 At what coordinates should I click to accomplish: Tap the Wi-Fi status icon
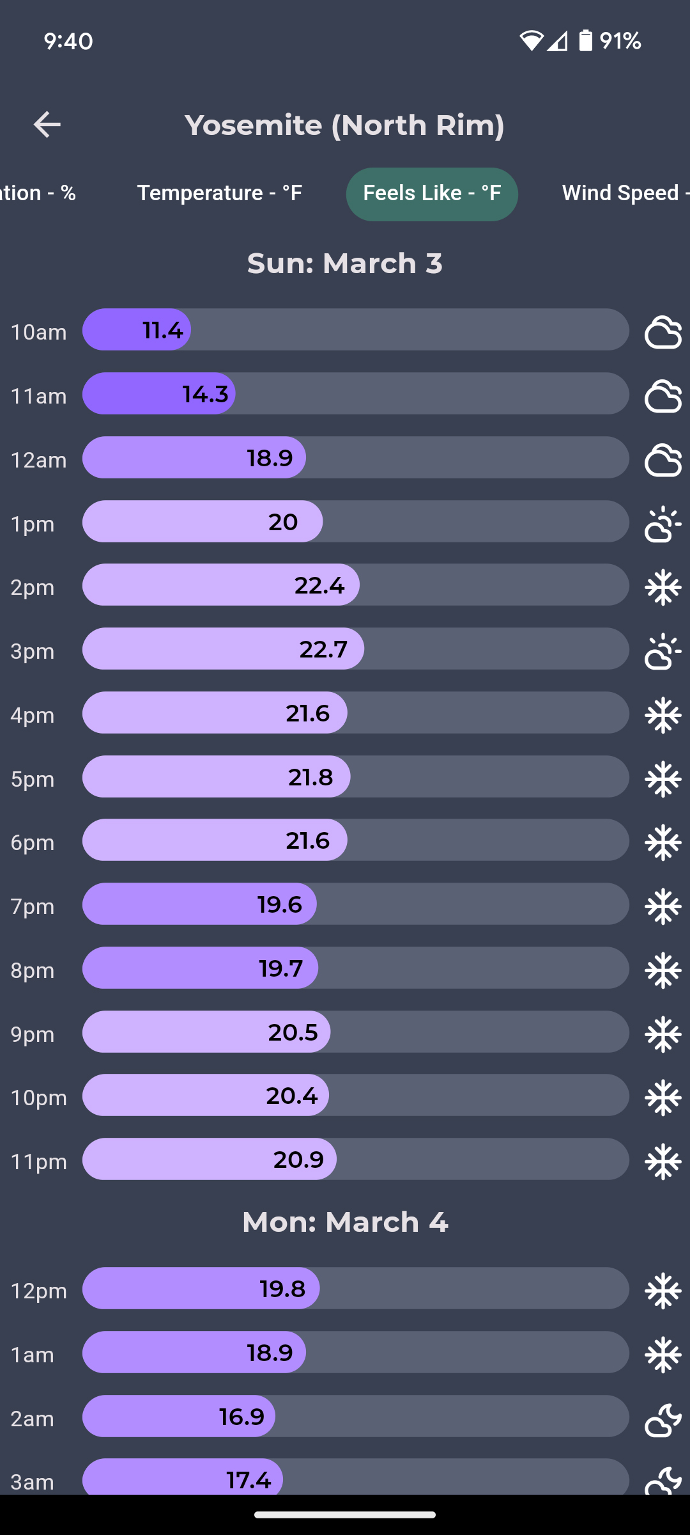530,41
